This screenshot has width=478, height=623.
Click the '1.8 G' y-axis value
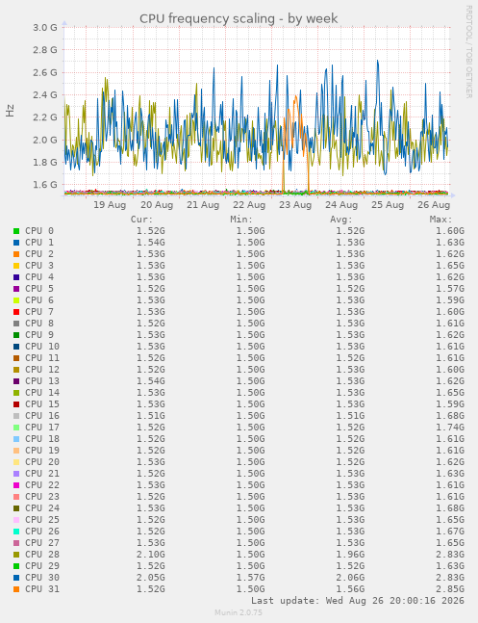click(x=45, y=162)
